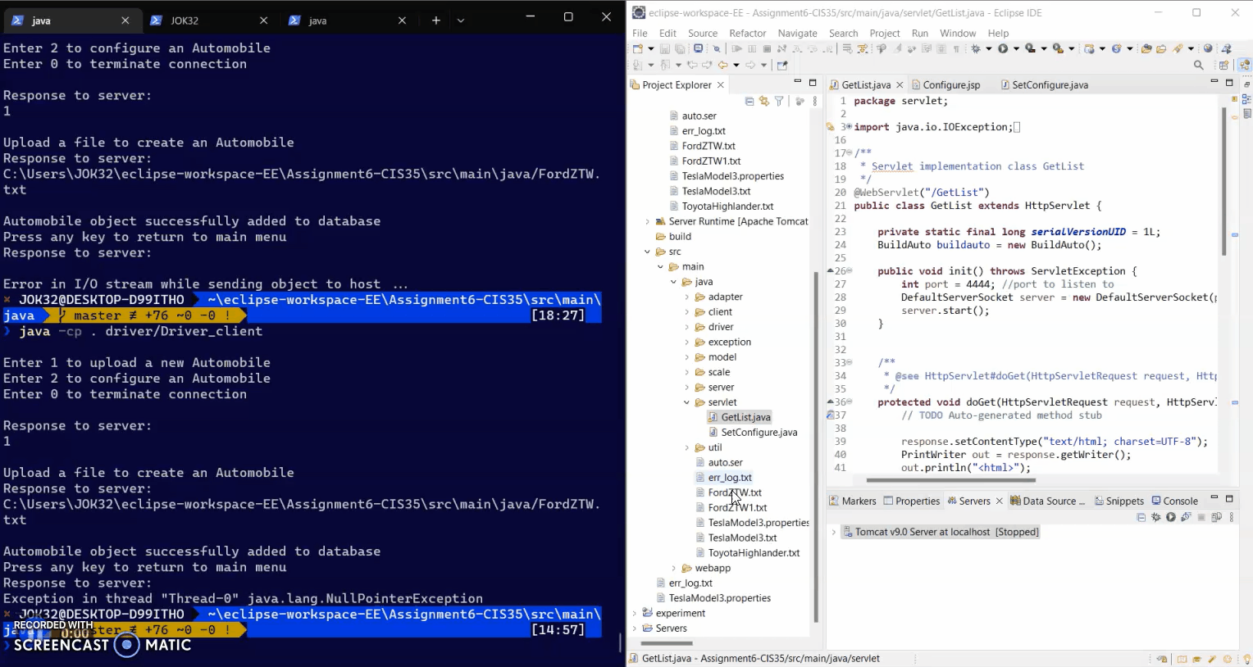Viewport: 1253px width, 667px height.
Task: Click the Debug bug icon in main toolbar
Action: tap(976, 48)
